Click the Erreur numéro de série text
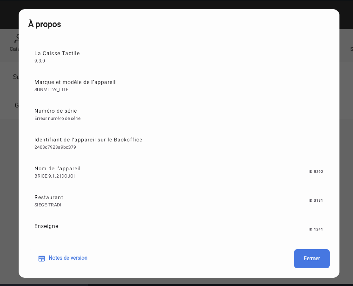 (x=57, y=118)
